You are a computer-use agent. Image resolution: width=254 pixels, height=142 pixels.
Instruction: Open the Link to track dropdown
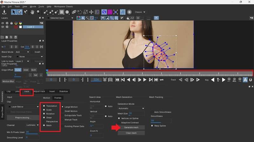click(22, 61)
